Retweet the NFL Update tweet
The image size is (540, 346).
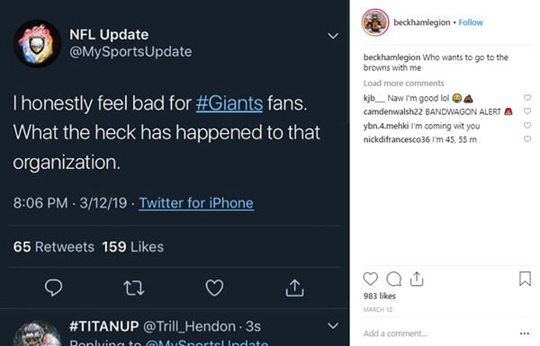pos(134,288)
